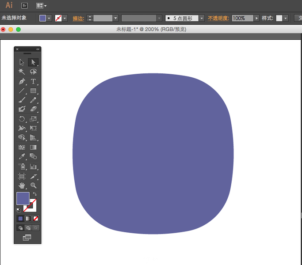Select the Scale tool

click(x=33, y=119)
